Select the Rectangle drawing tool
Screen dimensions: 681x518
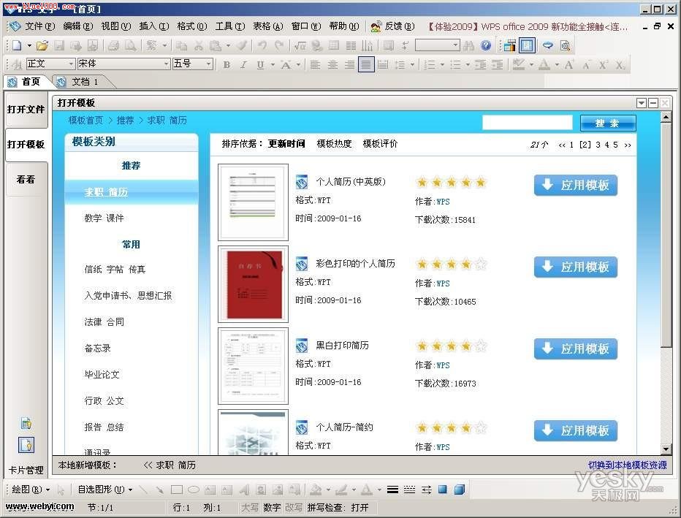coord(177,490)
